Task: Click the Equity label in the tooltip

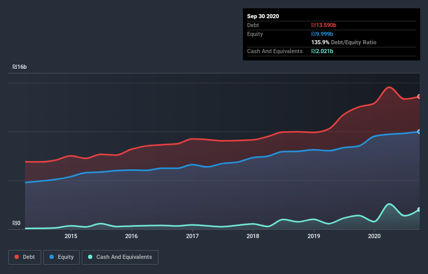Action: (255, 34)
